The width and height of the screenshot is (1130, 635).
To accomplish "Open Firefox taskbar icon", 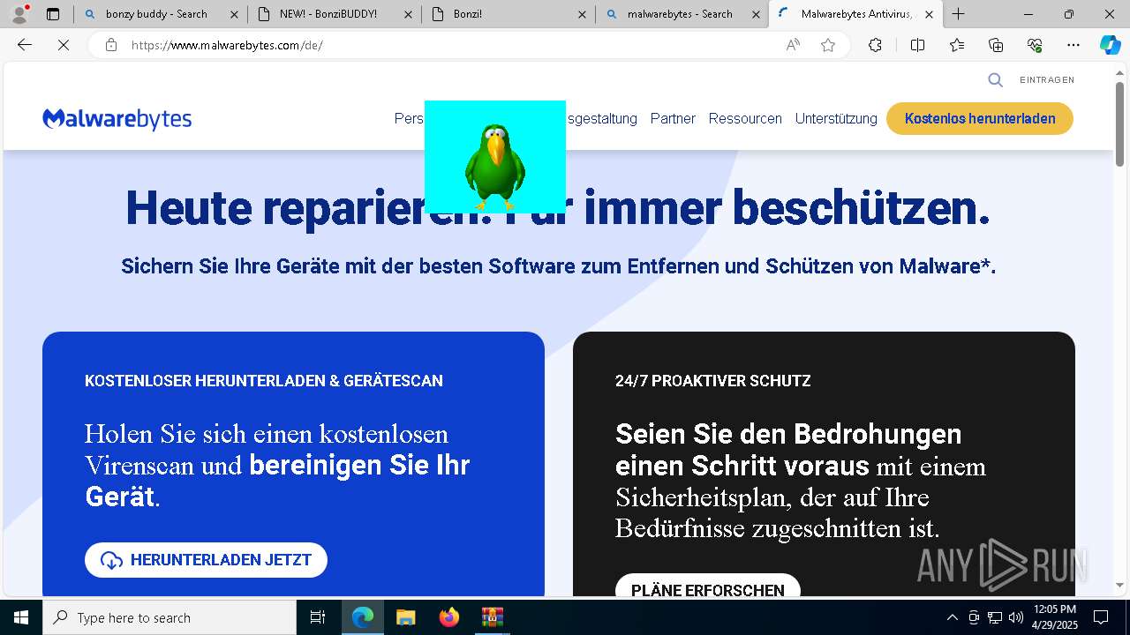I will pos(448,617).
